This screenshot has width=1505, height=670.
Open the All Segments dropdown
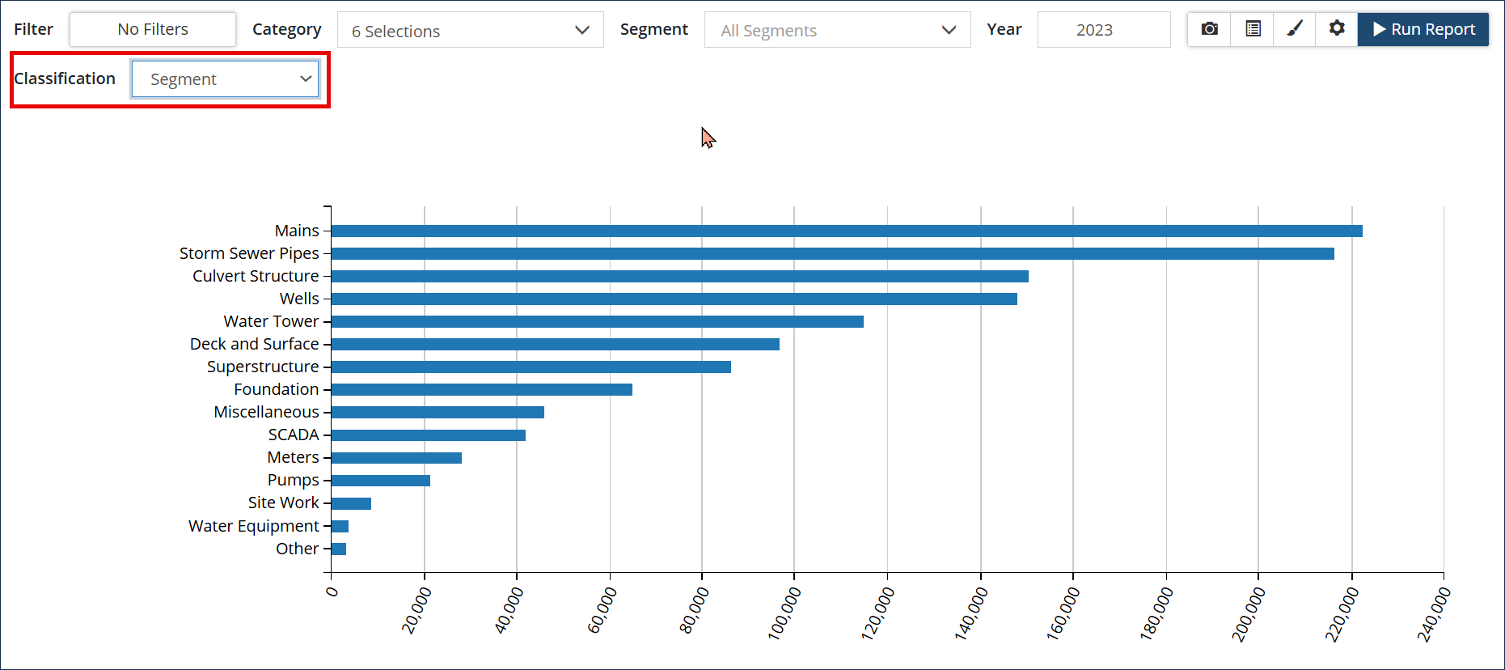(x=837, y=31)
